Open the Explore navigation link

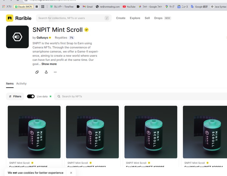[x=135, y=18]
